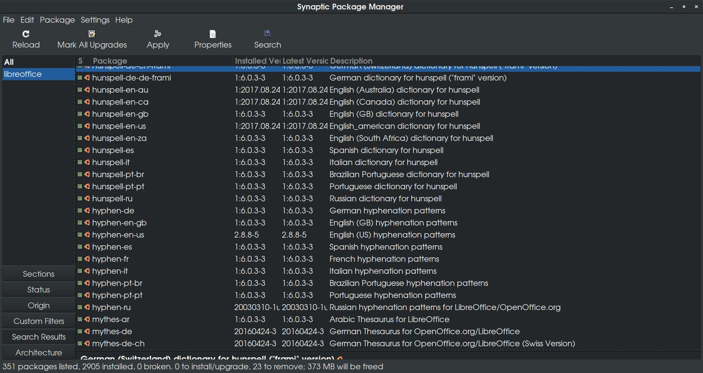Click Ubuntu support icon for hyphen-es
This screenshot has width=703, height=373.
pyautogui.click(x=87, y=247)
